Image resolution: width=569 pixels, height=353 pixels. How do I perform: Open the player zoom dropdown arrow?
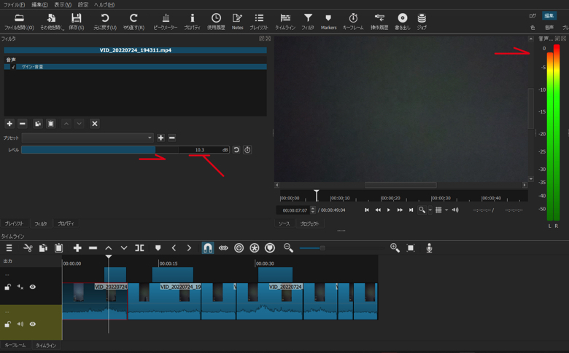(430, 210)
